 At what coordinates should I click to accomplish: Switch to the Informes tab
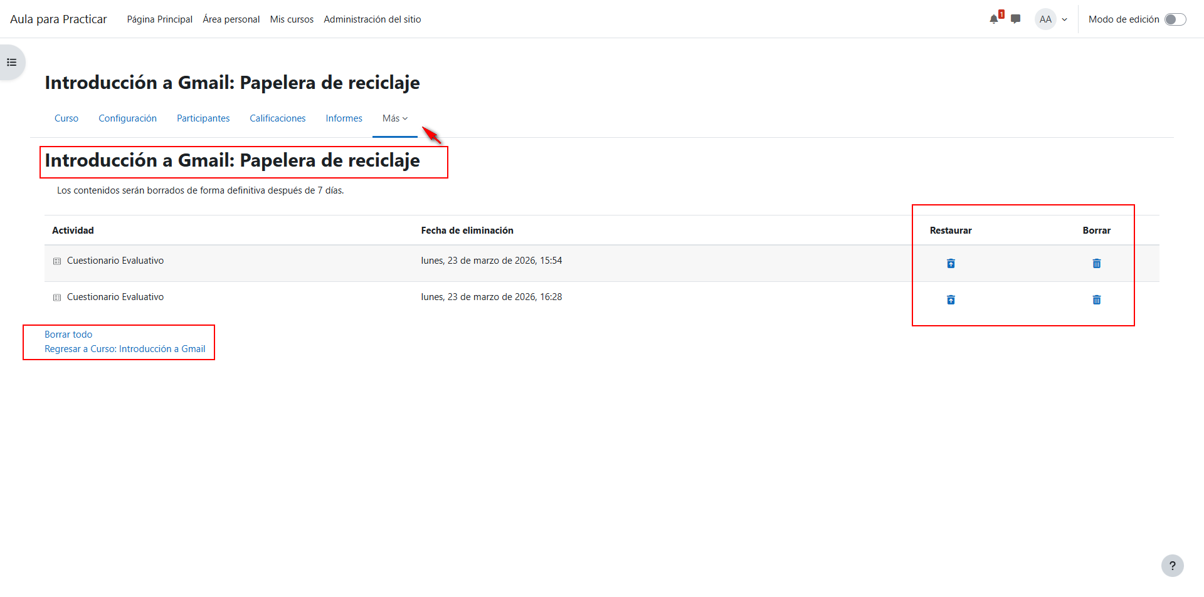344,118
